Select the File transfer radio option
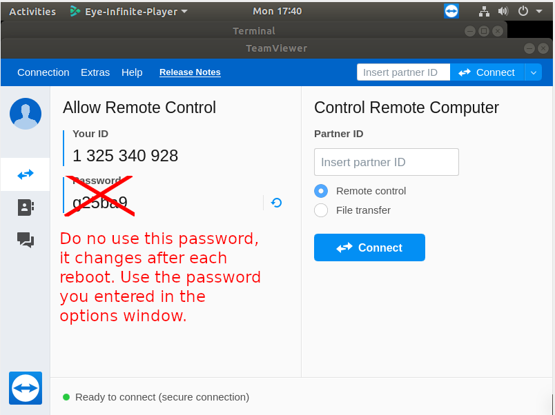555x415 pixels. [x=321, y=210]
